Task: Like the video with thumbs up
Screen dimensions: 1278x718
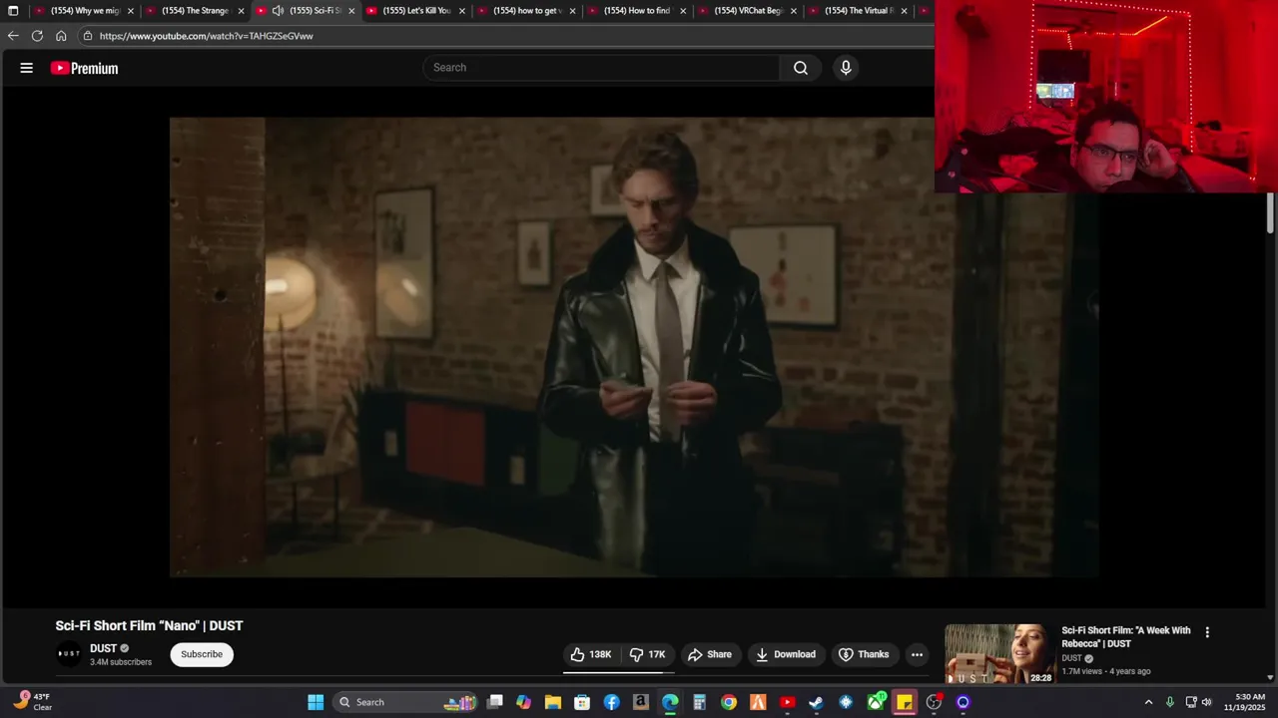Action: click(590, 654)
